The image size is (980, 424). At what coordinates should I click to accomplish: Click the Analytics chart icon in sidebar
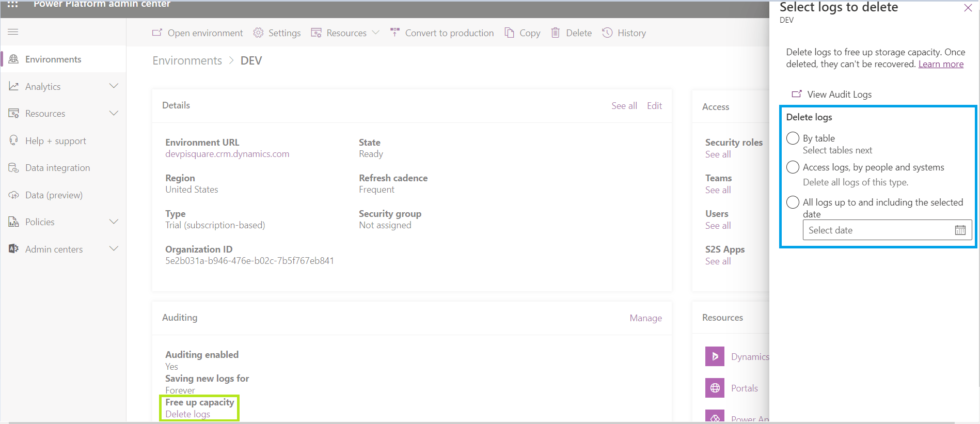[14, 86]
